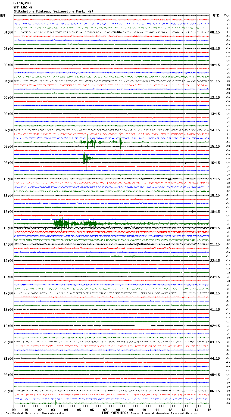The height and width of the screenshot is (417, 231).
Task: Click the 11:15 UTC time label
Action: pyautogui.click(x=215, y=81)
